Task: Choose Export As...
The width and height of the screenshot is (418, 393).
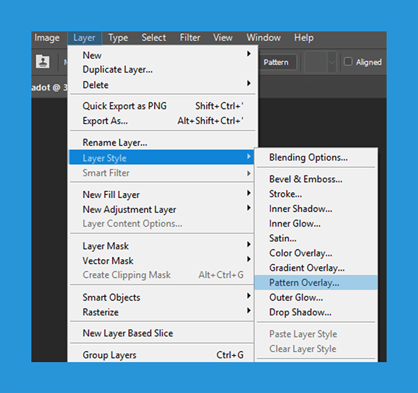Action: point(162,121)
